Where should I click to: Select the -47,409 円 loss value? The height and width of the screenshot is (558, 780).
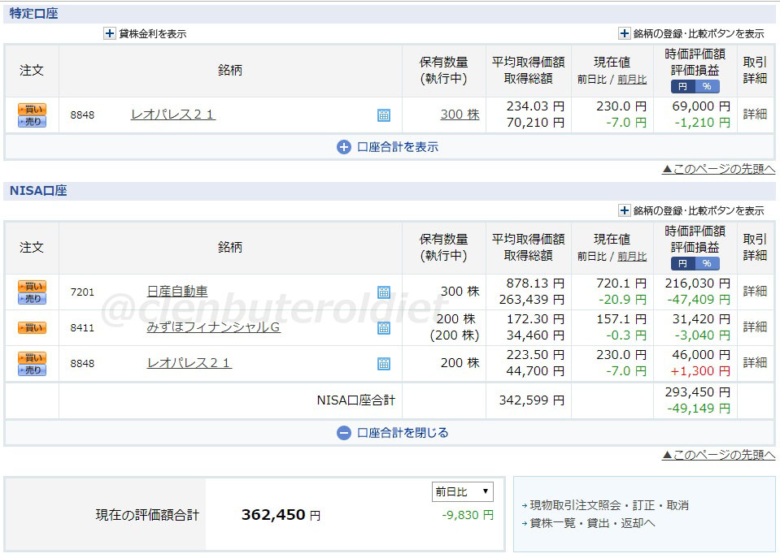pyautogui.click(x=699, y=300)
